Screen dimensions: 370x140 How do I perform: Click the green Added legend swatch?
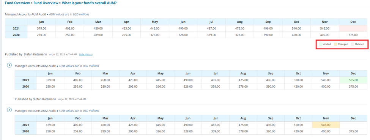click(x=321, y=44)
